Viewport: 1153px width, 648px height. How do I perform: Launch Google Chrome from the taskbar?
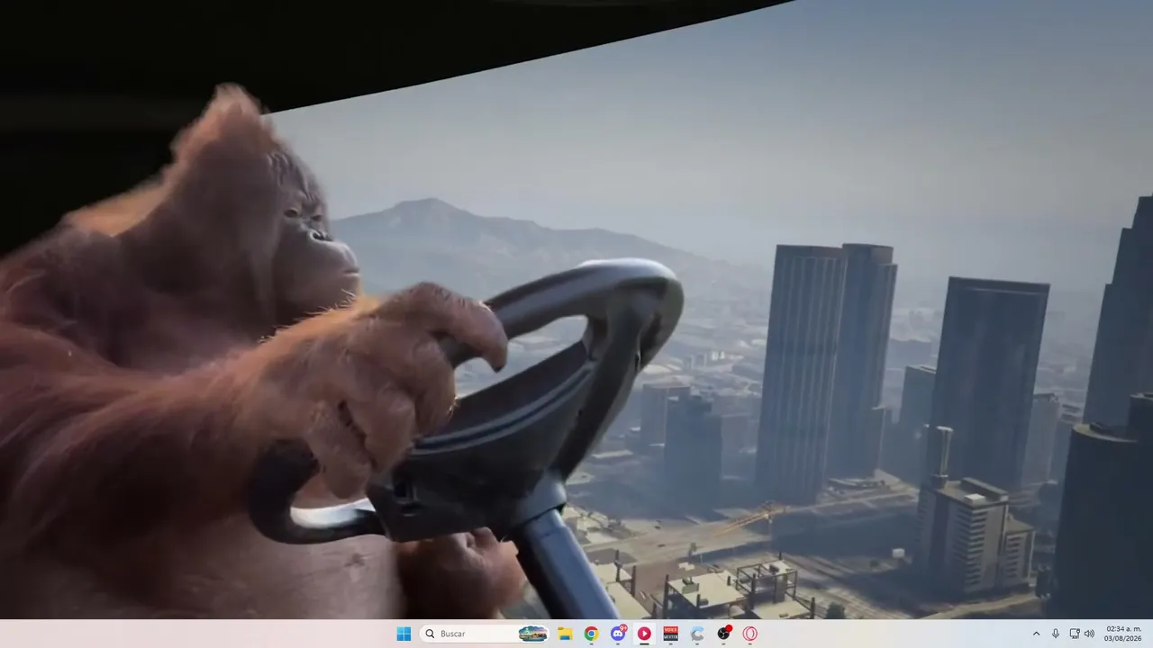tap(591, 634)
